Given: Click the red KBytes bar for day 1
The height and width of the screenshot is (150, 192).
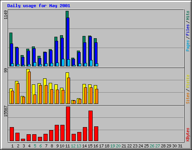Looking at the screenshot, I should [x=12, y=134].
